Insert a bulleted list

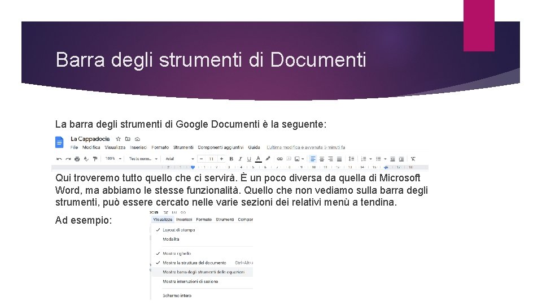[x=378, y=159]
